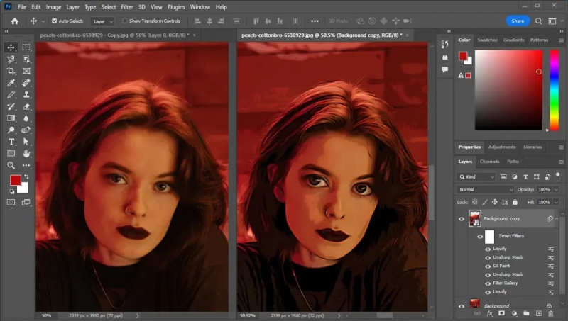This screenshot has width=568, height=321.
Task: Select the Hand tool
Action: pos(26,153)
